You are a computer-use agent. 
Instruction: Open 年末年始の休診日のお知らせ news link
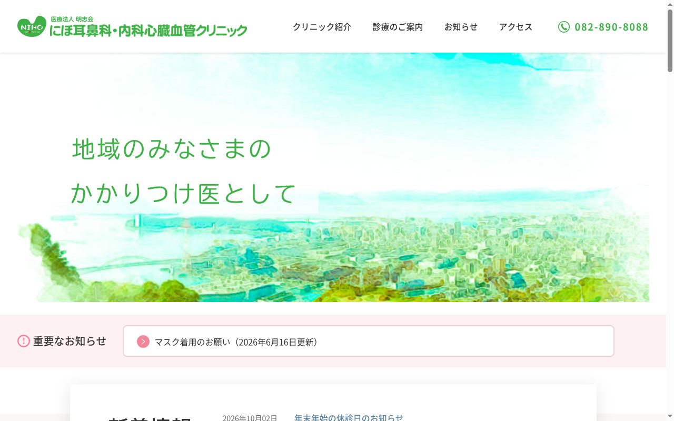click(x=349, y=417)
